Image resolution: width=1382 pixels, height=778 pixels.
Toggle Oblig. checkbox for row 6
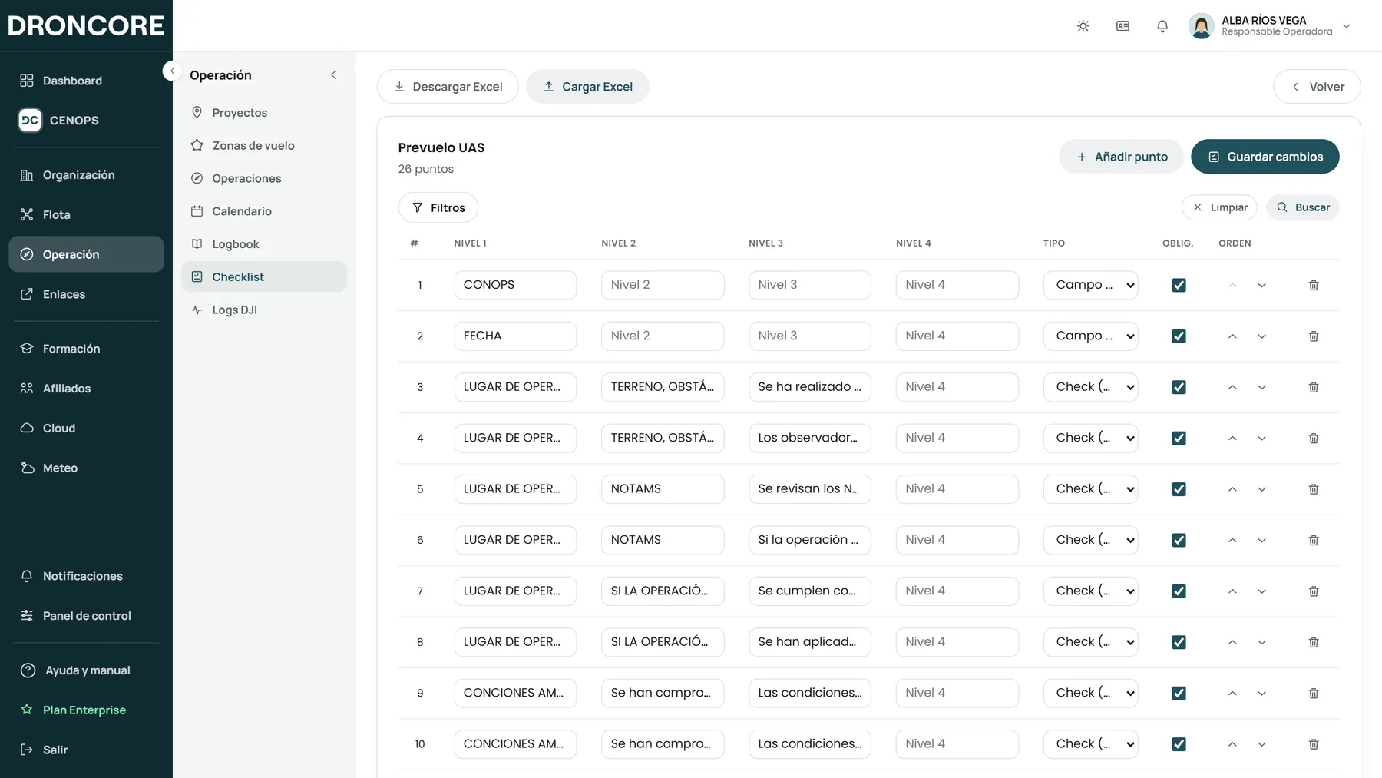click(1179, 540)
